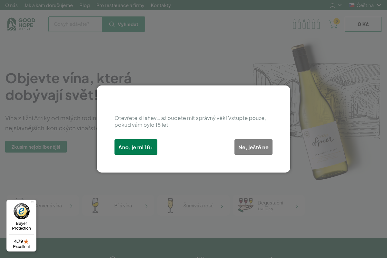Expand the red wines category chevron

click(x=71, y=206)
